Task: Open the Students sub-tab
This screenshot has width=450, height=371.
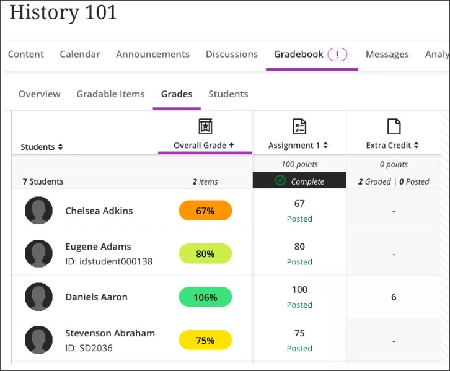Action: coord(228,94)
